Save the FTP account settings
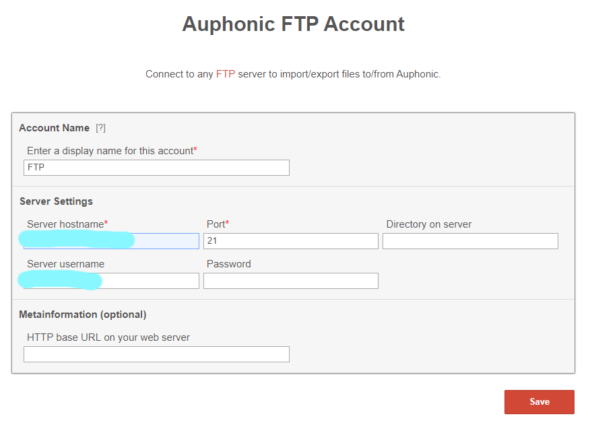 [539, 402]
